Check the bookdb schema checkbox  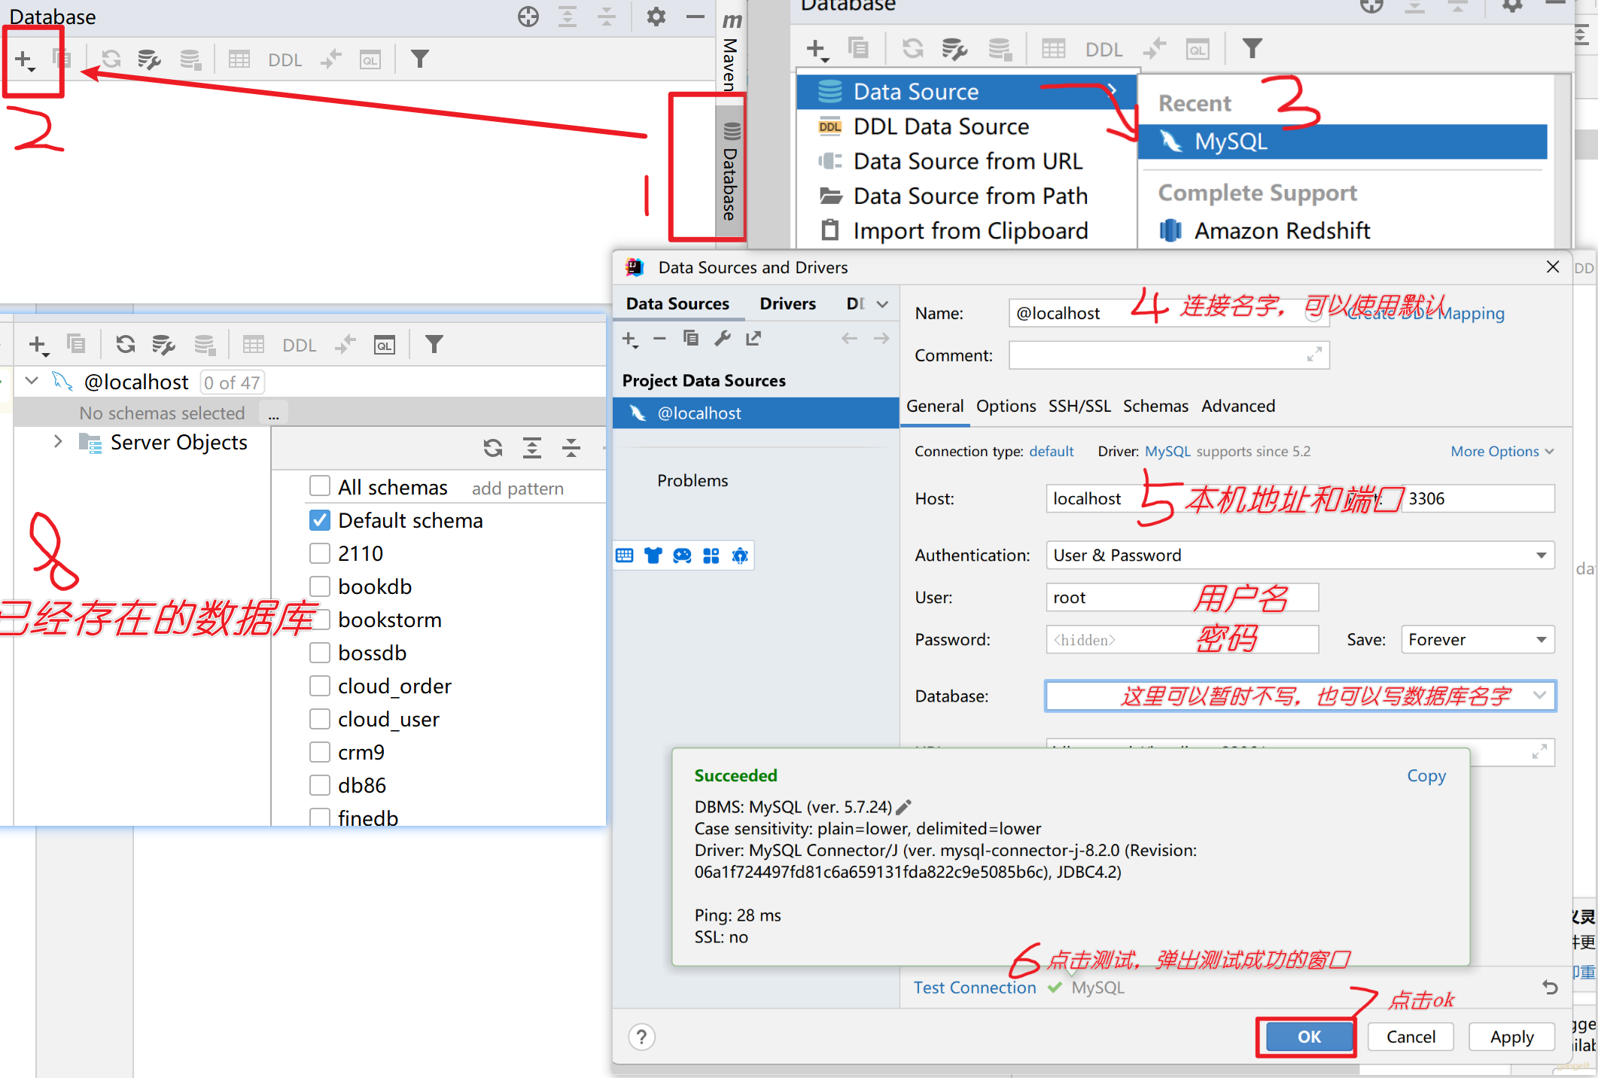[x=320, y=586]
